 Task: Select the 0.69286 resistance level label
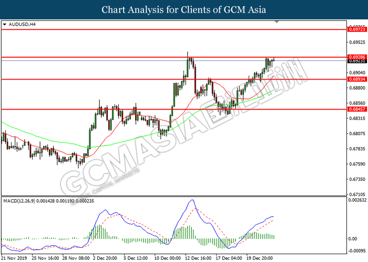pyautogui.click(x=357, y=57)
